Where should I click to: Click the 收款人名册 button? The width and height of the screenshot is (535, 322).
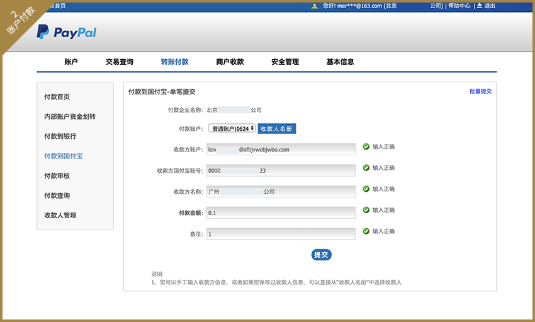tap(277, 128)
